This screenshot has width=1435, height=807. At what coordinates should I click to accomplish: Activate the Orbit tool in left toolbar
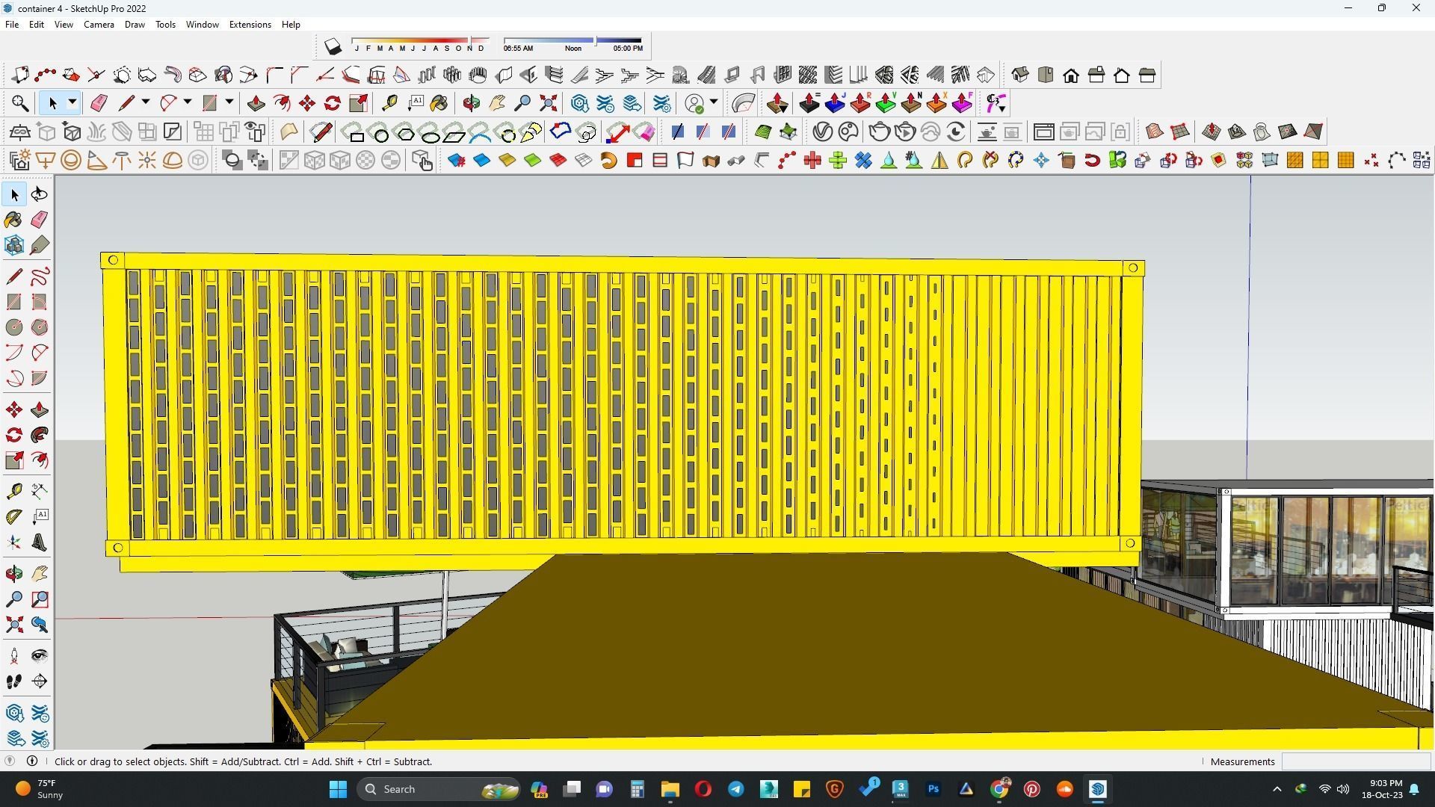pyautogui.click(x=14, y=574)
